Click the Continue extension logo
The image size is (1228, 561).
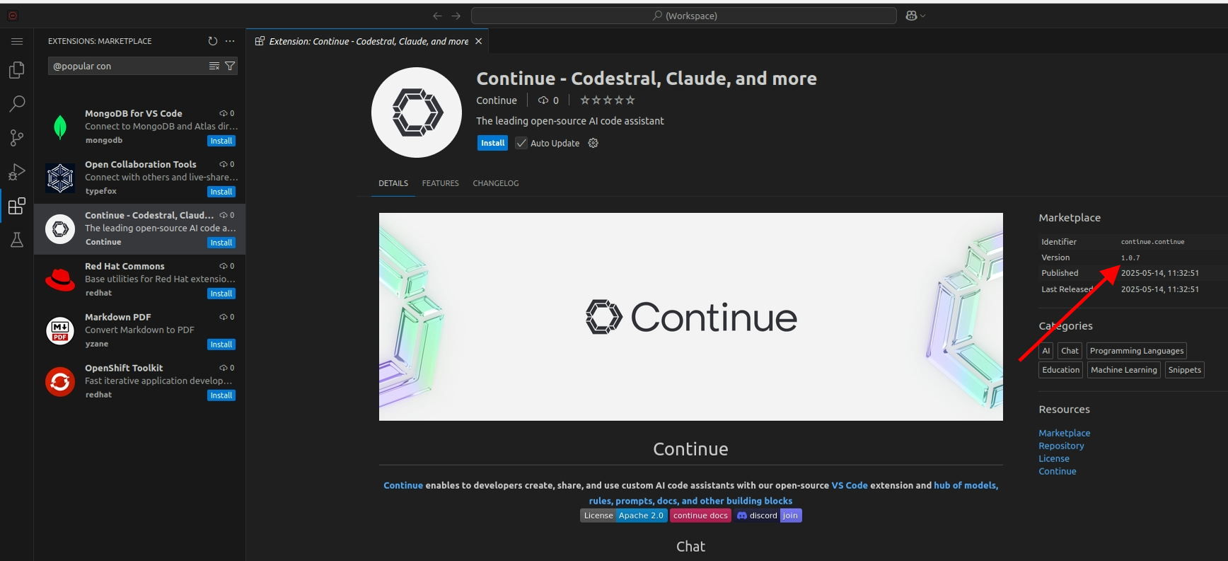(x=417, y=112)
